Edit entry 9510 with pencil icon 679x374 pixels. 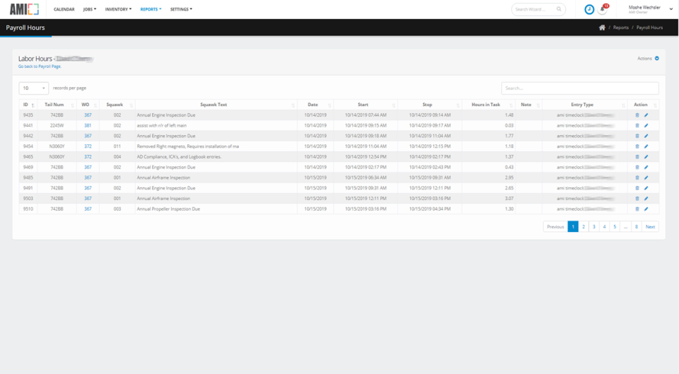[x=646, y=209]
